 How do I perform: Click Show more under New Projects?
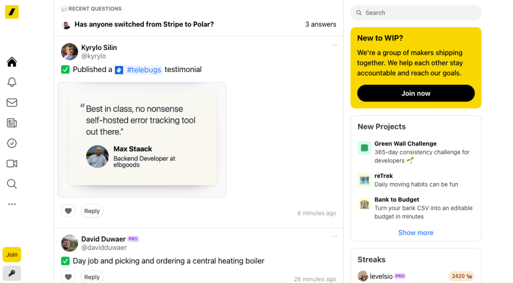416,232
